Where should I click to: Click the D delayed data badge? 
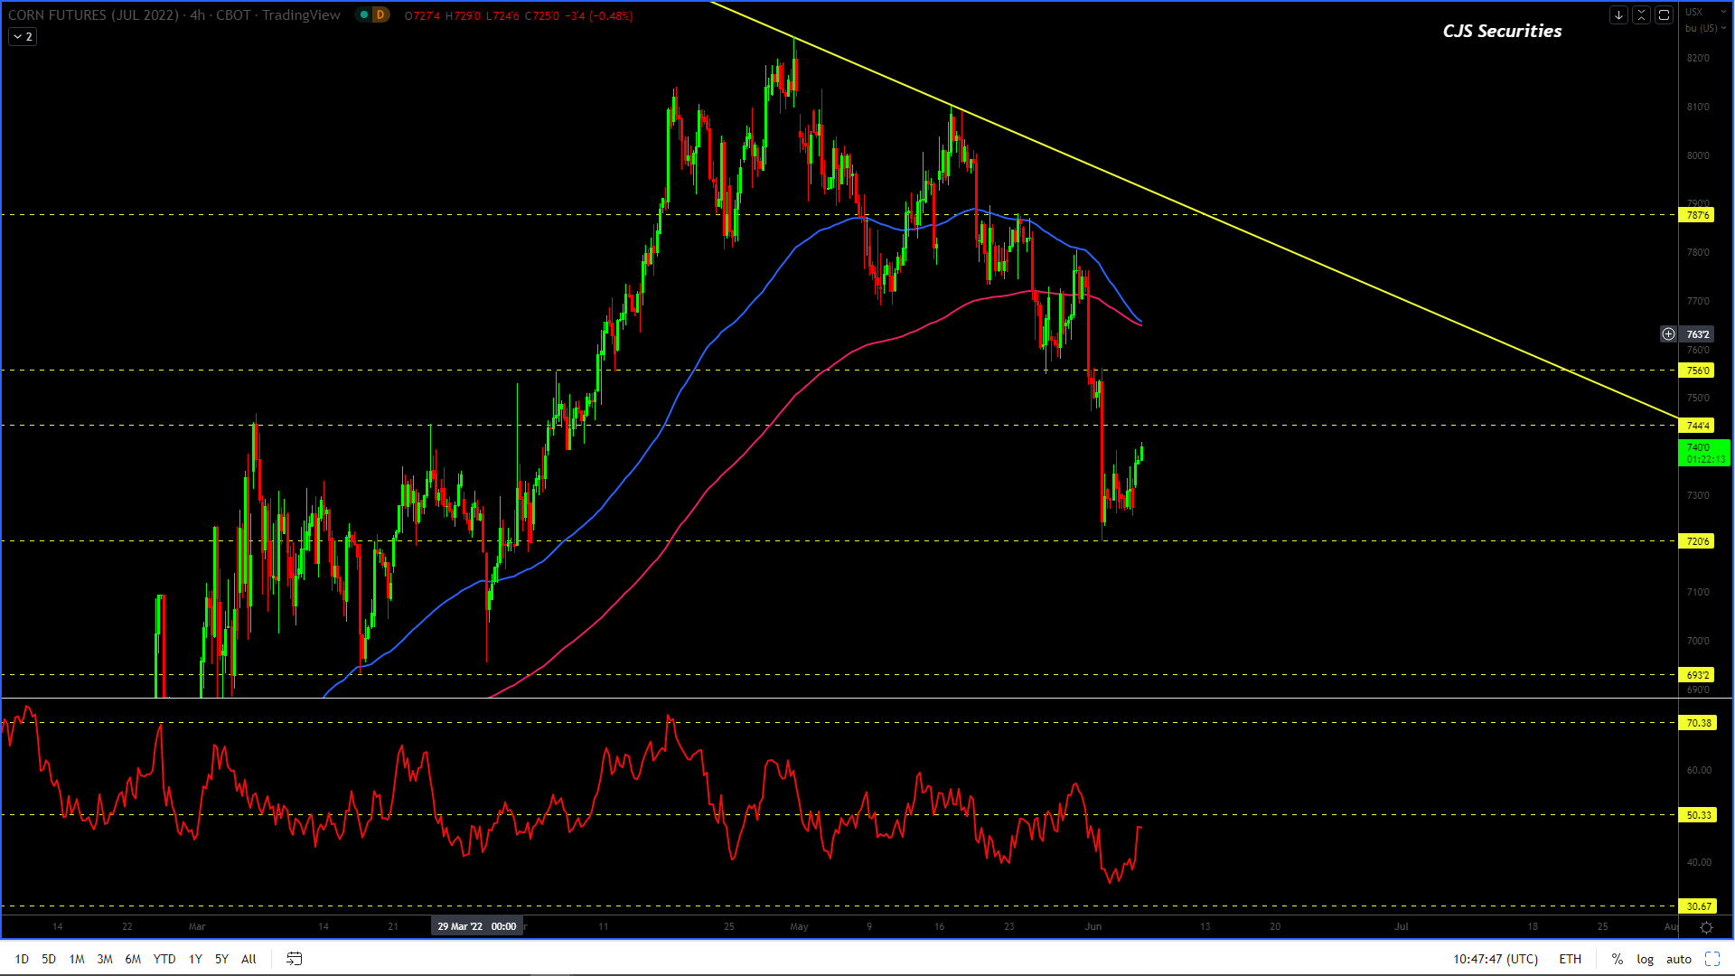(380, 15)
